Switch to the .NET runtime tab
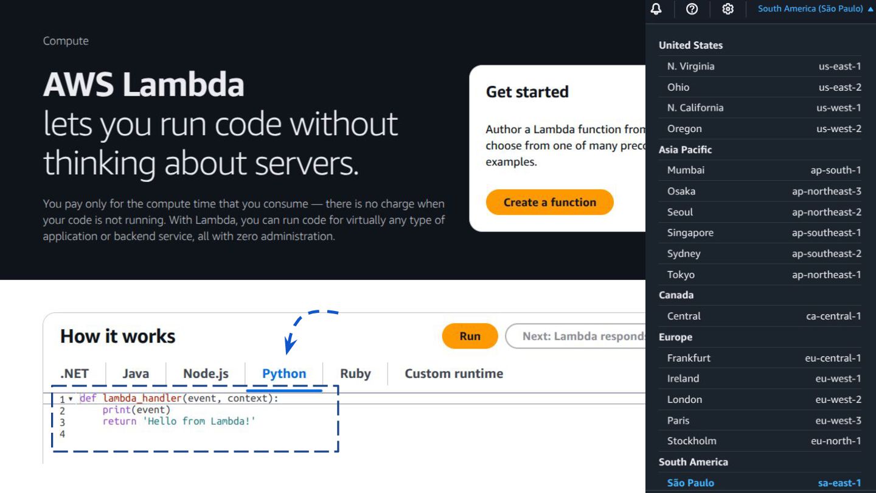The height and width of the screenshot is (493, 876). tap(74, 374)
